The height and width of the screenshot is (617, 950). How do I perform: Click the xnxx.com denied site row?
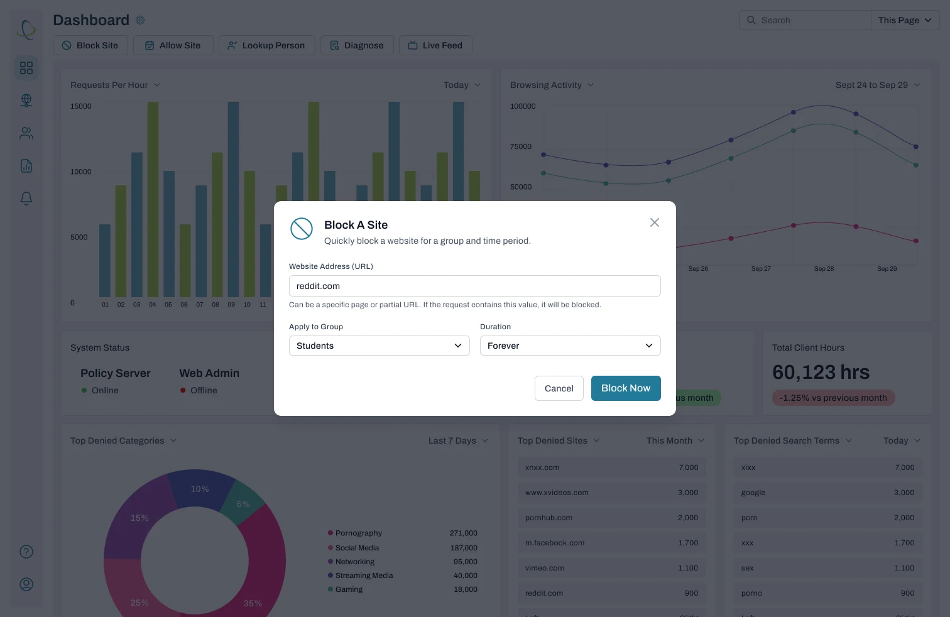612,467
